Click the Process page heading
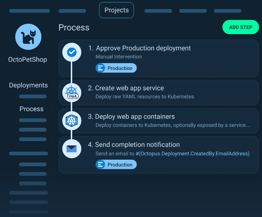Viewport: 262px width, 217px height. pos(74,28)
